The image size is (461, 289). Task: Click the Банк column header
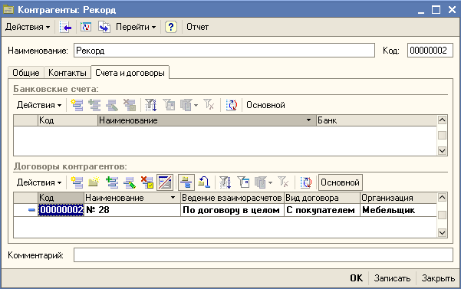(377, 120)
